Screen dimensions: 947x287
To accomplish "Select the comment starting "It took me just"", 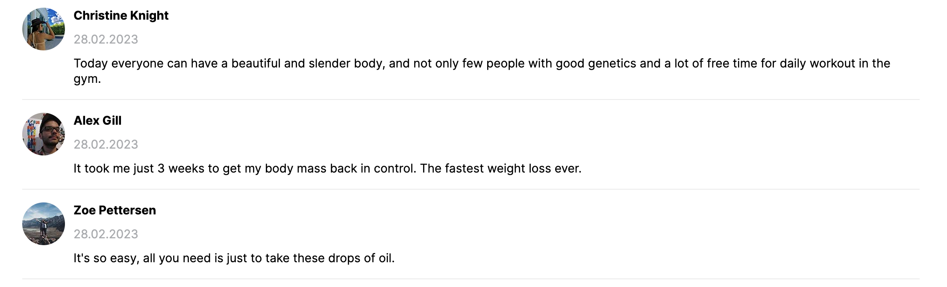I will tap(327, 169).
